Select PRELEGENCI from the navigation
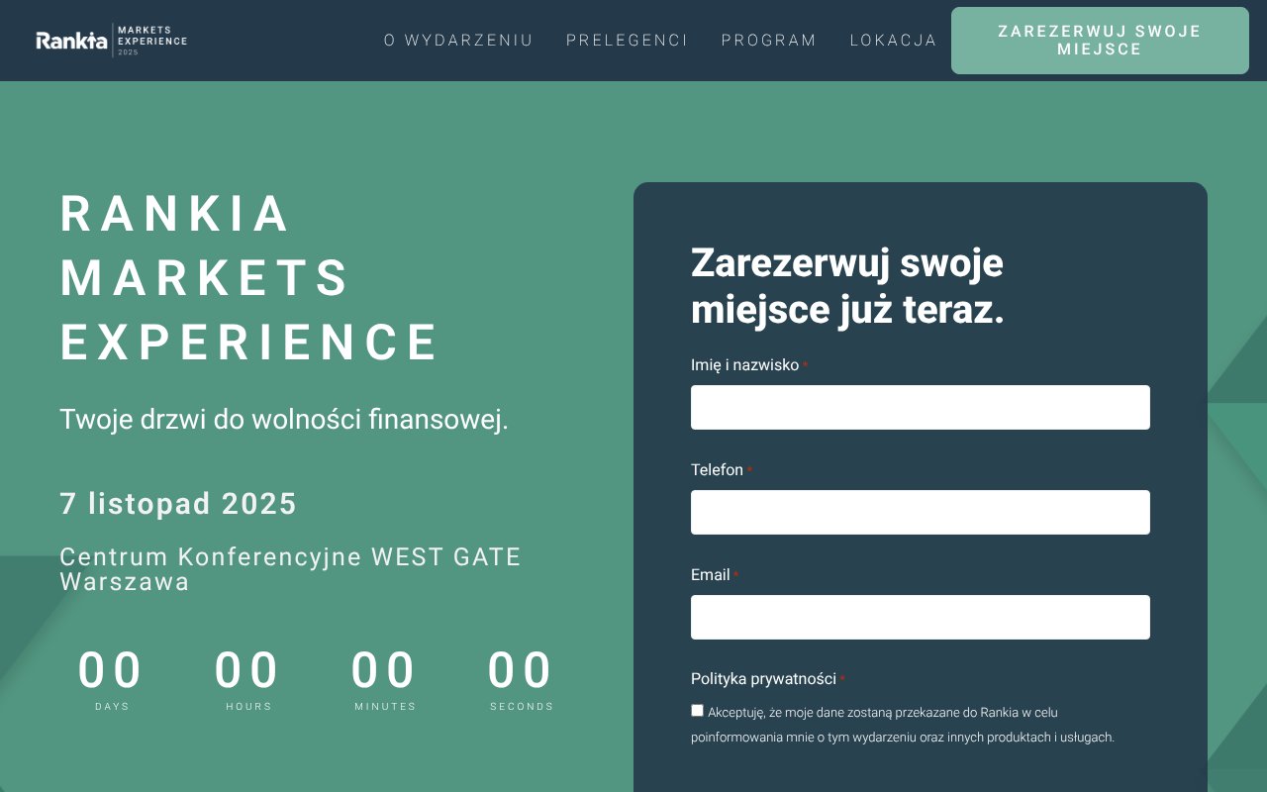This screenshot has height=792, width=1267. click(x=627, y=41)
